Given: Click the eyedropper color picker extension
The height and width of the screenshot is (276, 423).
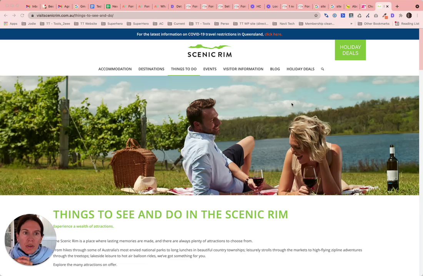Looking at the screenshot, I should 385,16.
